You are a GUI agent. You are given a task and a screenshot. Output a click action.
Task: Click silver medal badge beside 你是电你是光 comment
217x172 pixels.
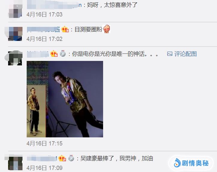pyautogui.click(x=63, y=53)
